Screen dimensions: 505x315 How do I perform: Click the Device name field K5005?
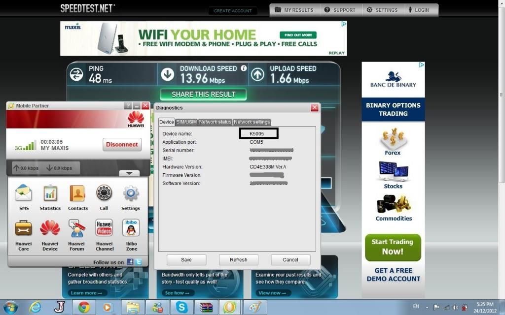tap(259, 133)
